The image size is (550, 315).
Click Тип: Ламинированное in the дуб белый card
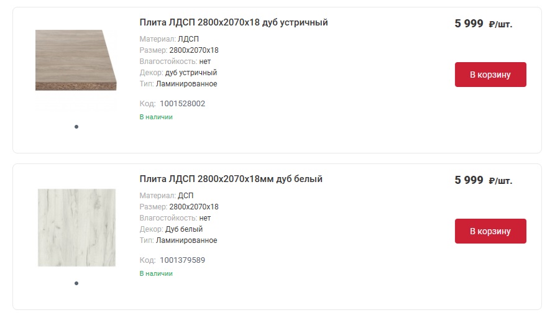[x=178, y=240]
